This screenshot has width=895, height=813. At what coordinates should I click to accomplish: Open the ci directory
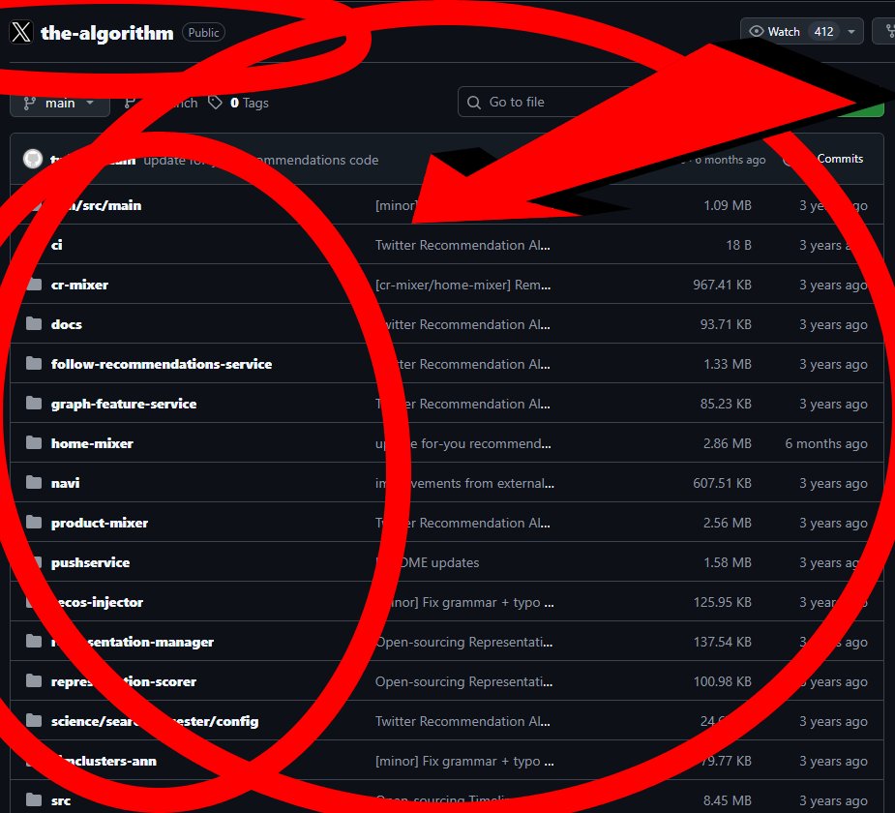tap(56, 245)
